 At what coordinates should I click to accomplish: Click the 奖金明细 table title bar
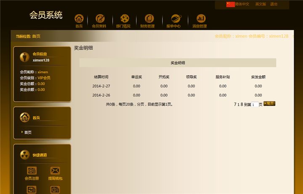pyautogui.click(x=178, y=63)
